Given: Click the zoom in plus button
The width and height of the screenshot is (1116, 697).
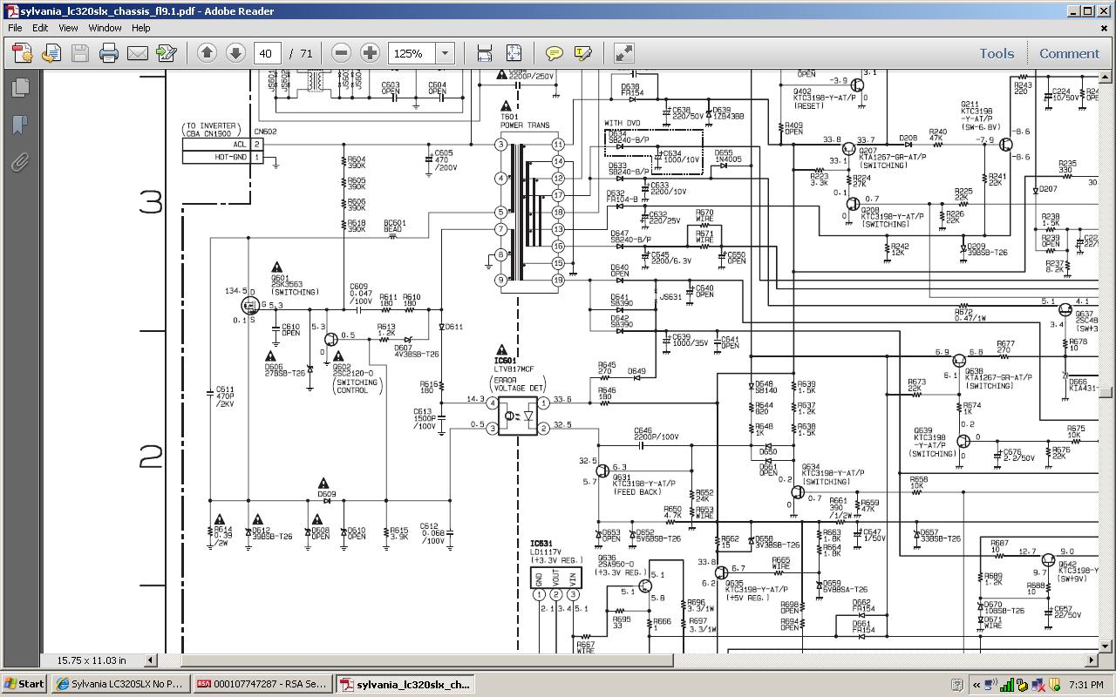Looking at the screenshot, I should coord(371,53).
